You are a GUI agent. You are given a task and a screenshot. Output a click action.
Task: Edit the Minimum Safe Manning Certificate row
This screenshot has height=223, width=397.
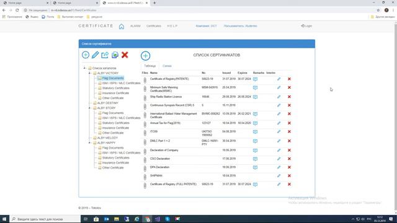pyautogui.click(x=279, y=87)
